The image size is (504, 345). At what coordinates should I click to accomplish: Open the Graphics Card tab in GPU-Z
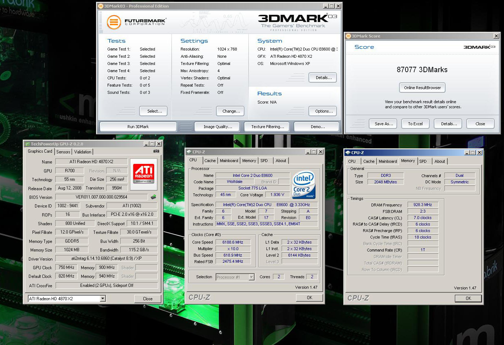[x=40, y=151]
